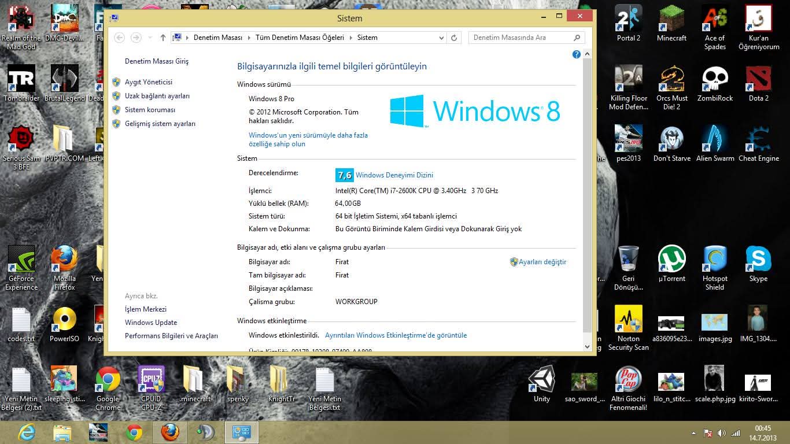Click the Sistem window help icon
This screenshot has width=790, height=444.
[576, 54]
